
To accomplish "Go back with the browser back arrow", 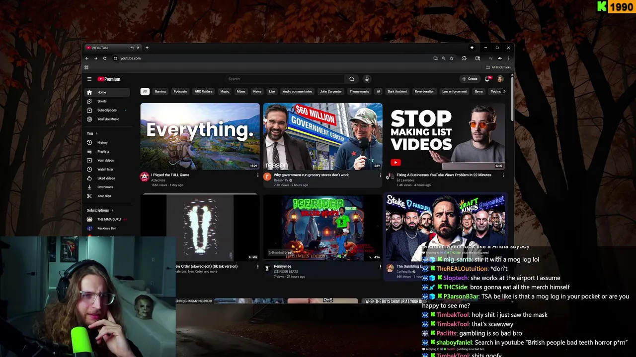I will coord(87,58).
